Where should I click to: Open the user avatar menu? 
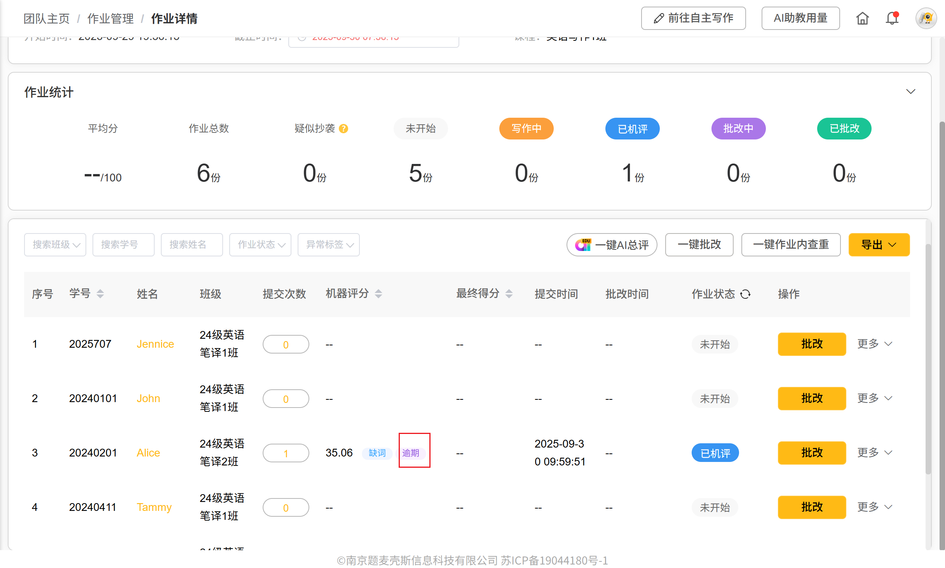tap(926, 18)
